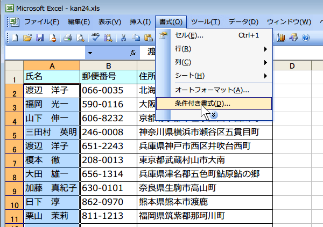Click the Print icon in toolbar
Image resolution: width=323 pixels, height=227 pixels.
pos(68,38)
